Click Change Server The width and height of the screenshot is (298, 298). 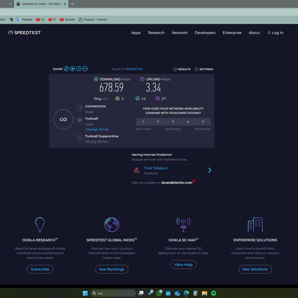pos(97,129)
